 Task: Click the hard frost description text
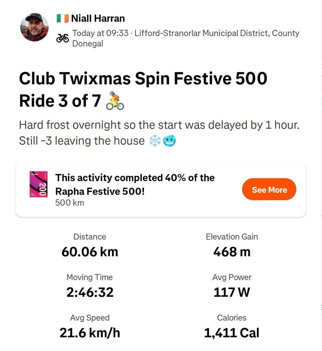pyautogui.click(x=159, y=125)
